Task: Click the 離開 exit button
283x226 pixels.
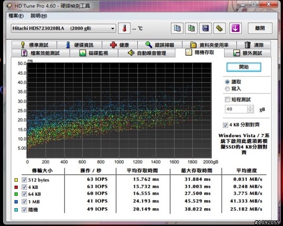Action: (x=260, y=28)
